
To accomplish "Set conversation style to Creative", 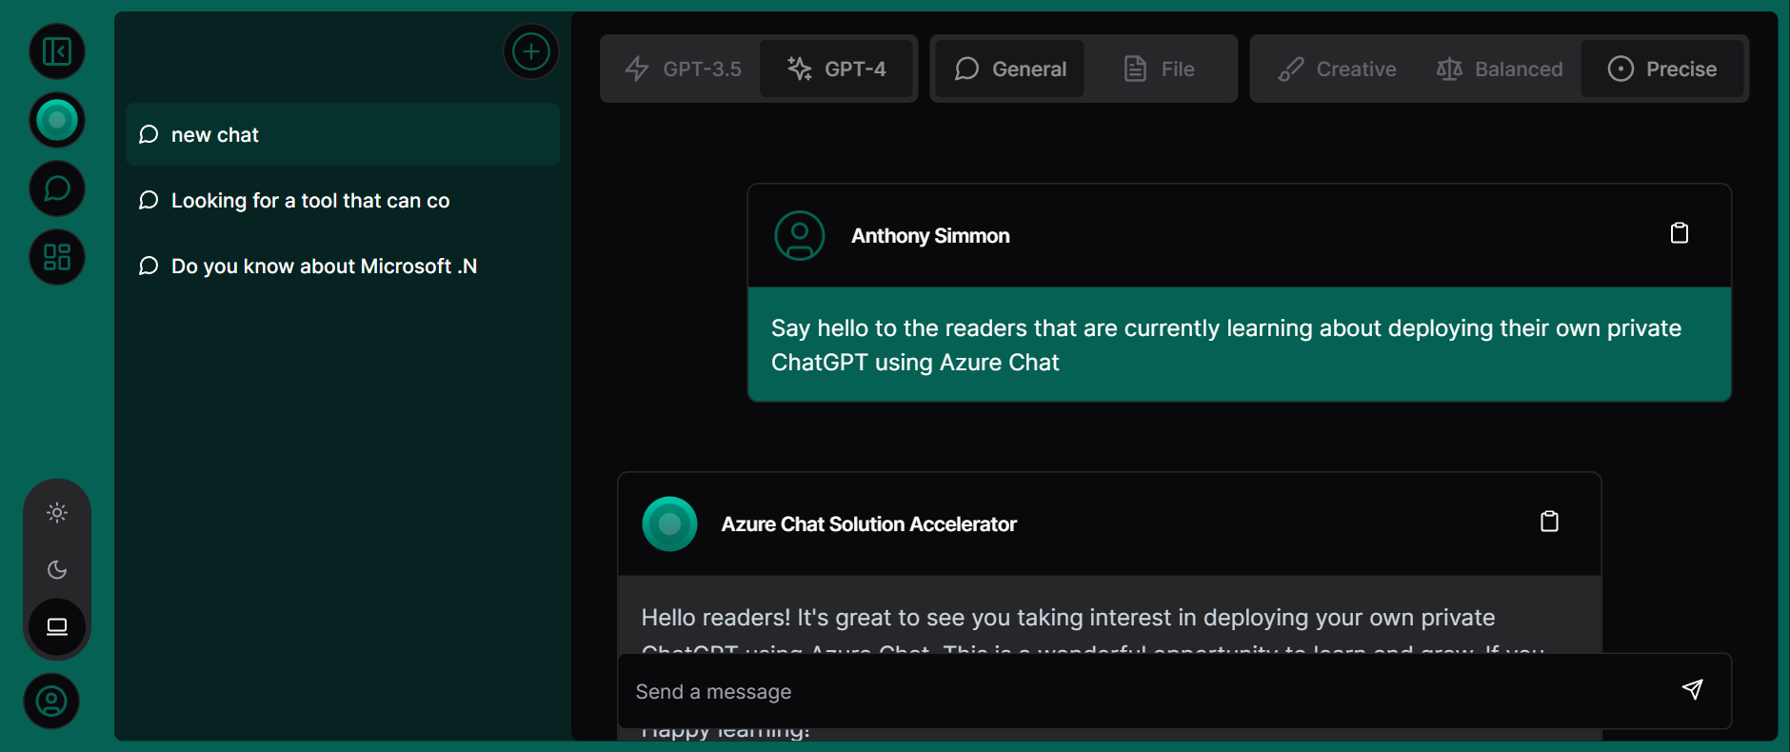I will coord(1337,69).
